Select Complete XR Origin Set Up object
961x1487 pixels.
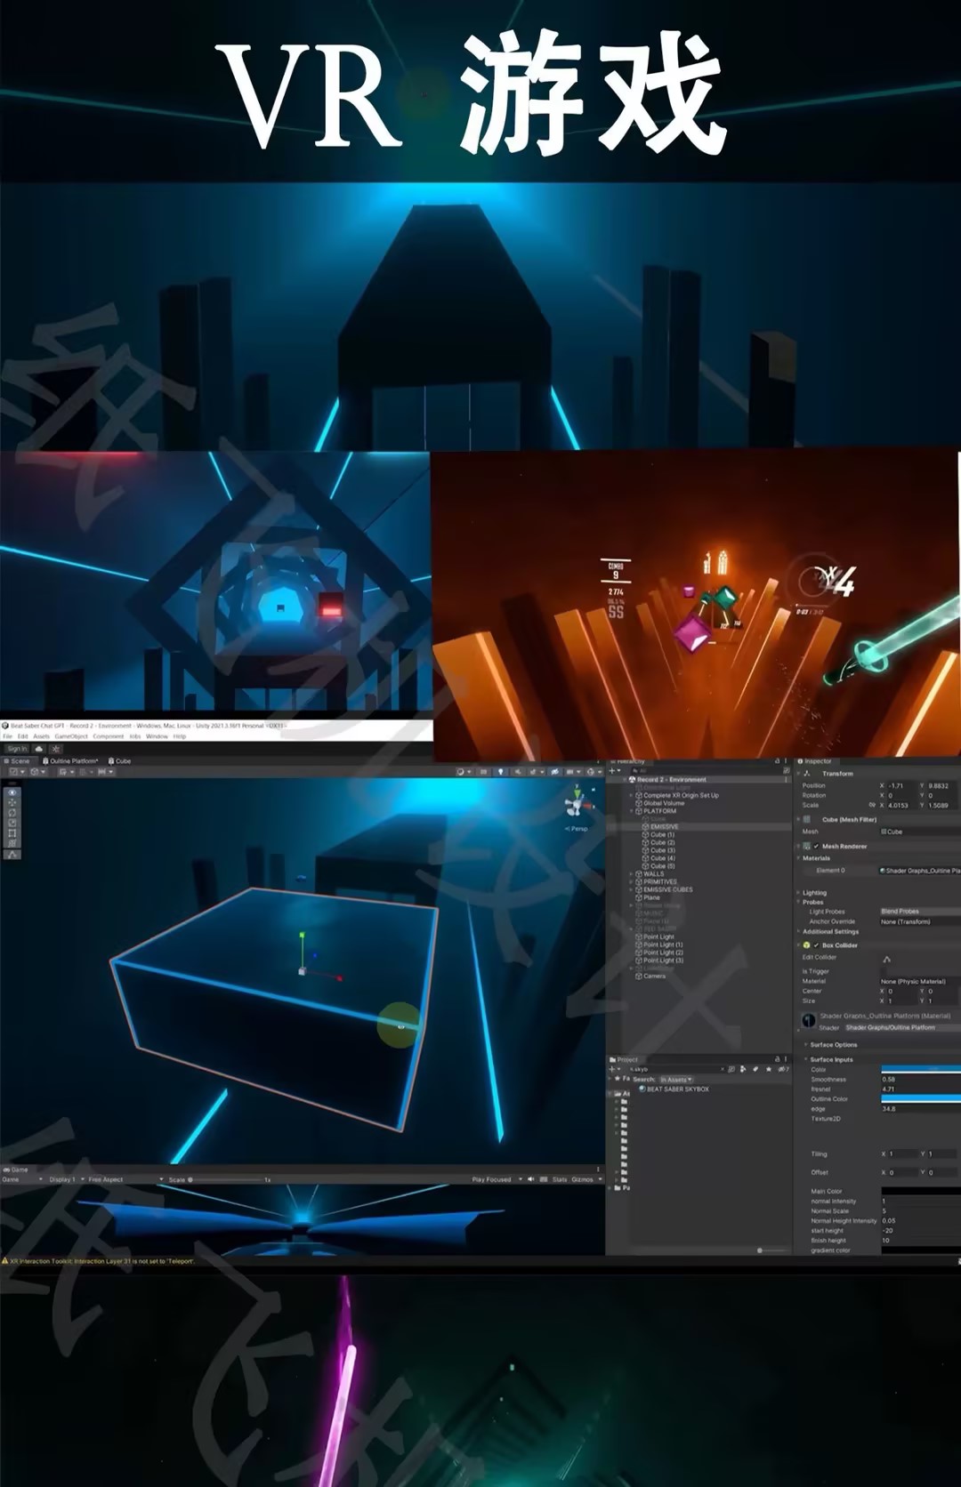pyautogui.click(x=677, y=795)
